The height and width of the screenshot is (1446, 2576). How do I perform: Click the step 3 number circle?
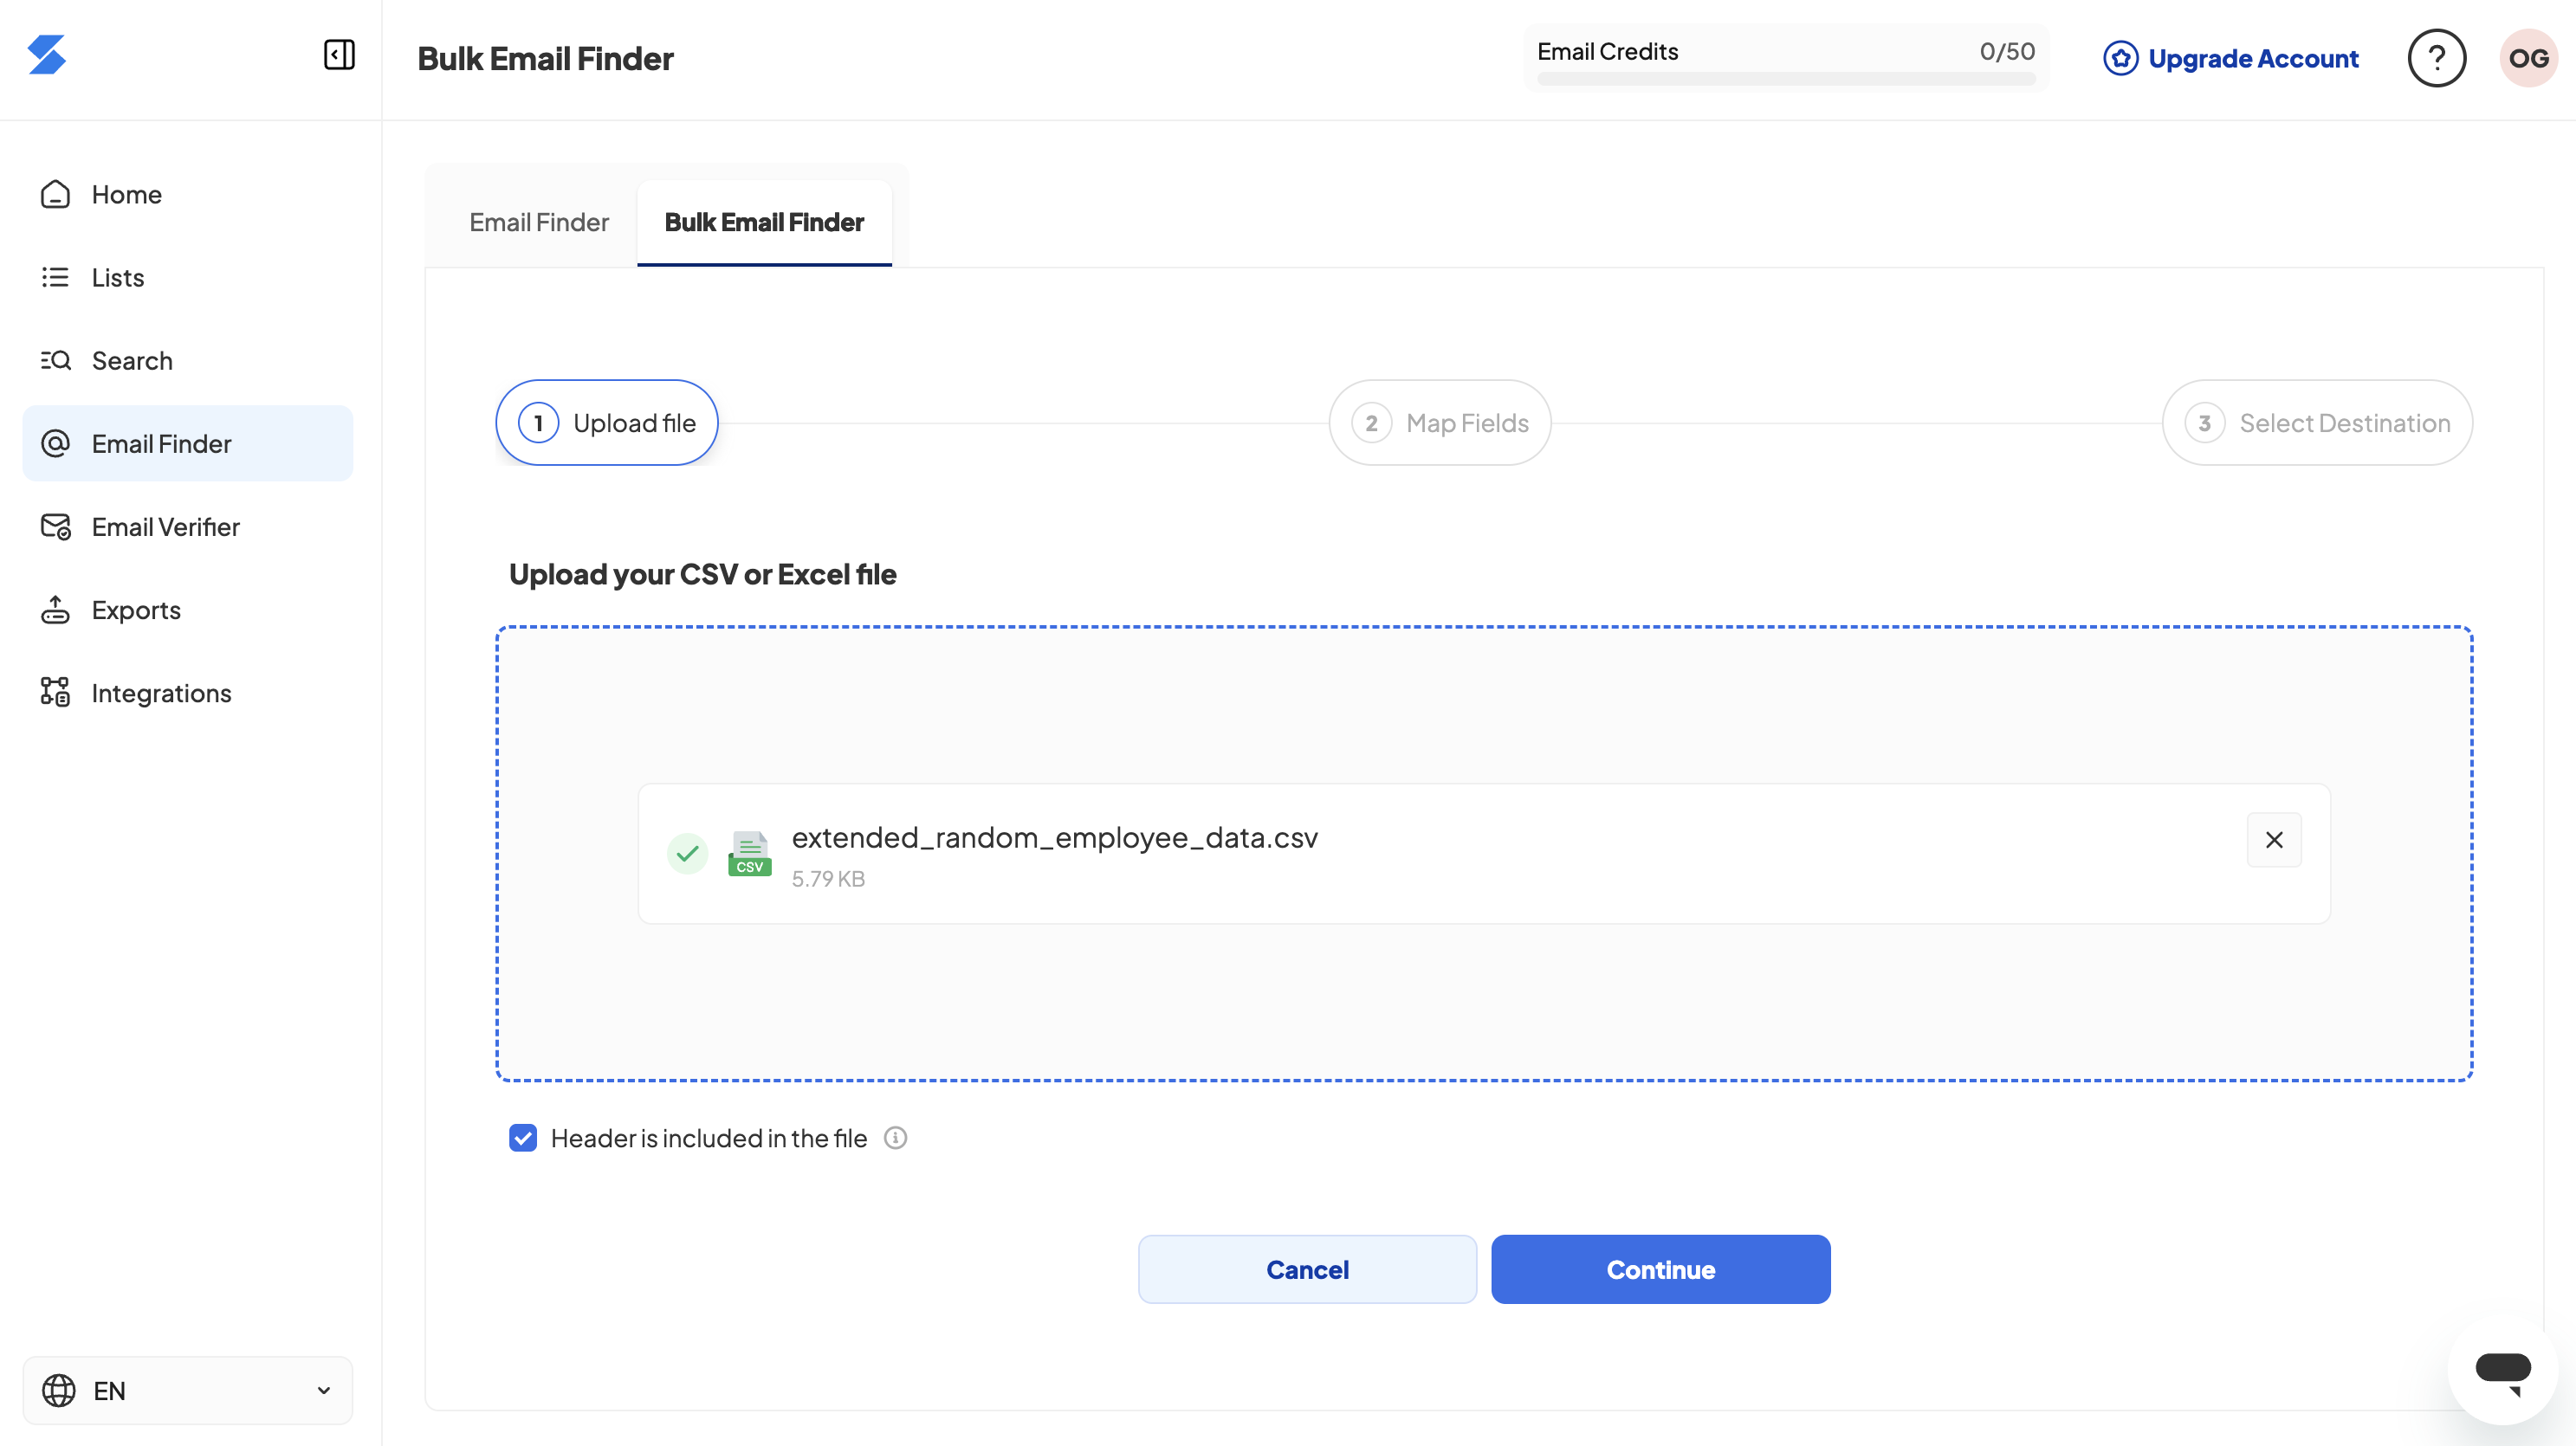(2204, 423)
